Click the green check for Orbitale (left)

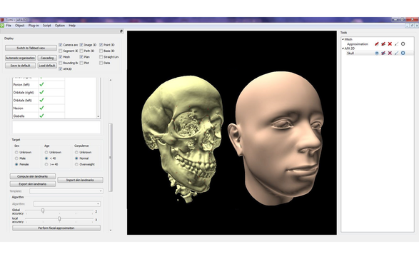[41, 100]
